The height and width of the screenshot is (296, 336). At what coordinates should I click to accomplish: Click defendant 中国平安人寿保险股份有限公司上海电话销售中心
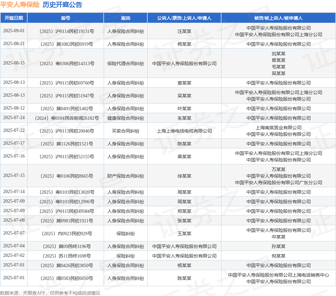pos(279,275)
